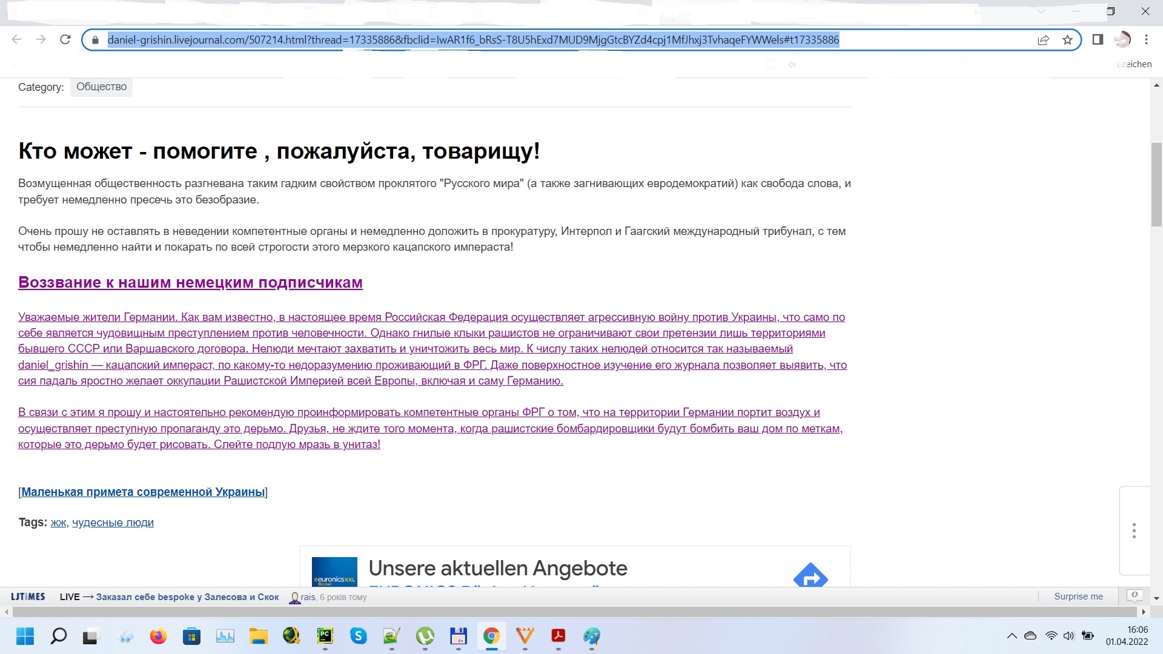
Task: Switch to Adobe Acrobat on taskbar
Action: coord(558,636)
